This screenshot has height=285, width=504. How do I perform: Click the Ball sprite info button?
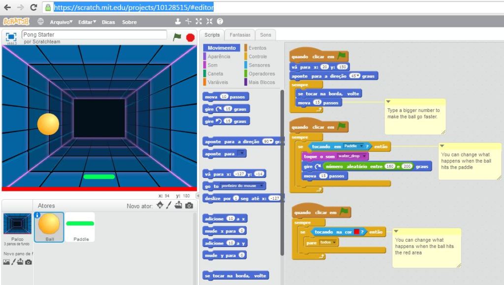(37, 215)
